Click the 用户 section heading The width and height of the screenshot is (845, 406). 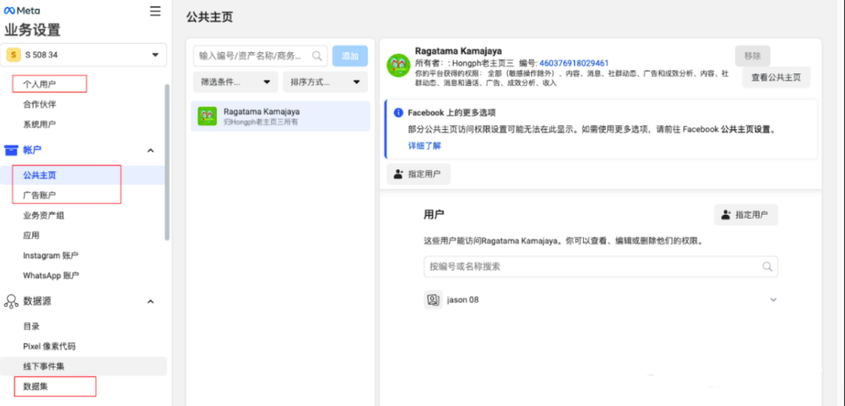pos(434,215)
